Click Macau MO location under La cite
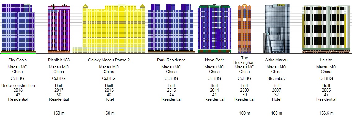This screenshot has height=117, width=352. point(326,67)
